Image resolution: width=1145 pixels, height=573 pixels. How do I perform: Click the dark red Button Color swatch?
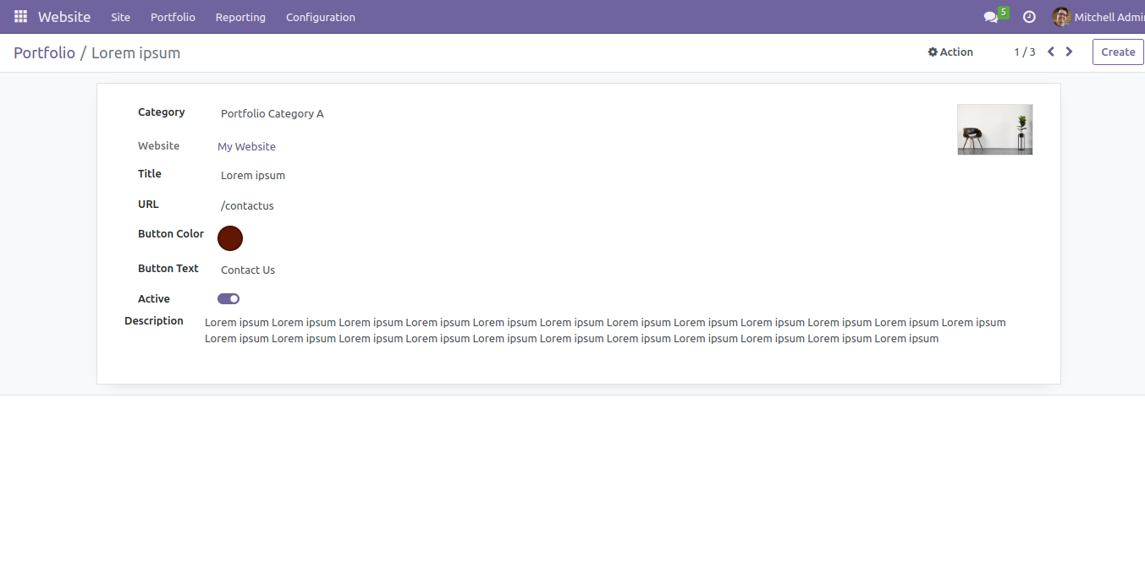click(x=230, y=238)
